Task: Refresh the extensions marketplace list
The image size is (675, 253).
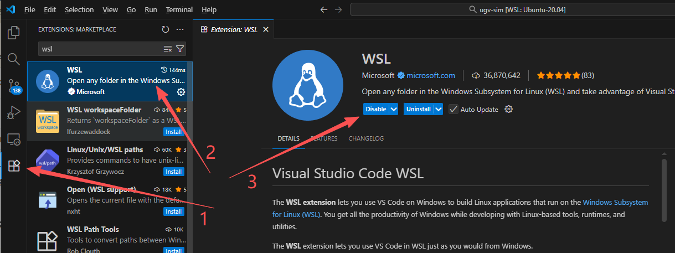Action: point(165,29)
